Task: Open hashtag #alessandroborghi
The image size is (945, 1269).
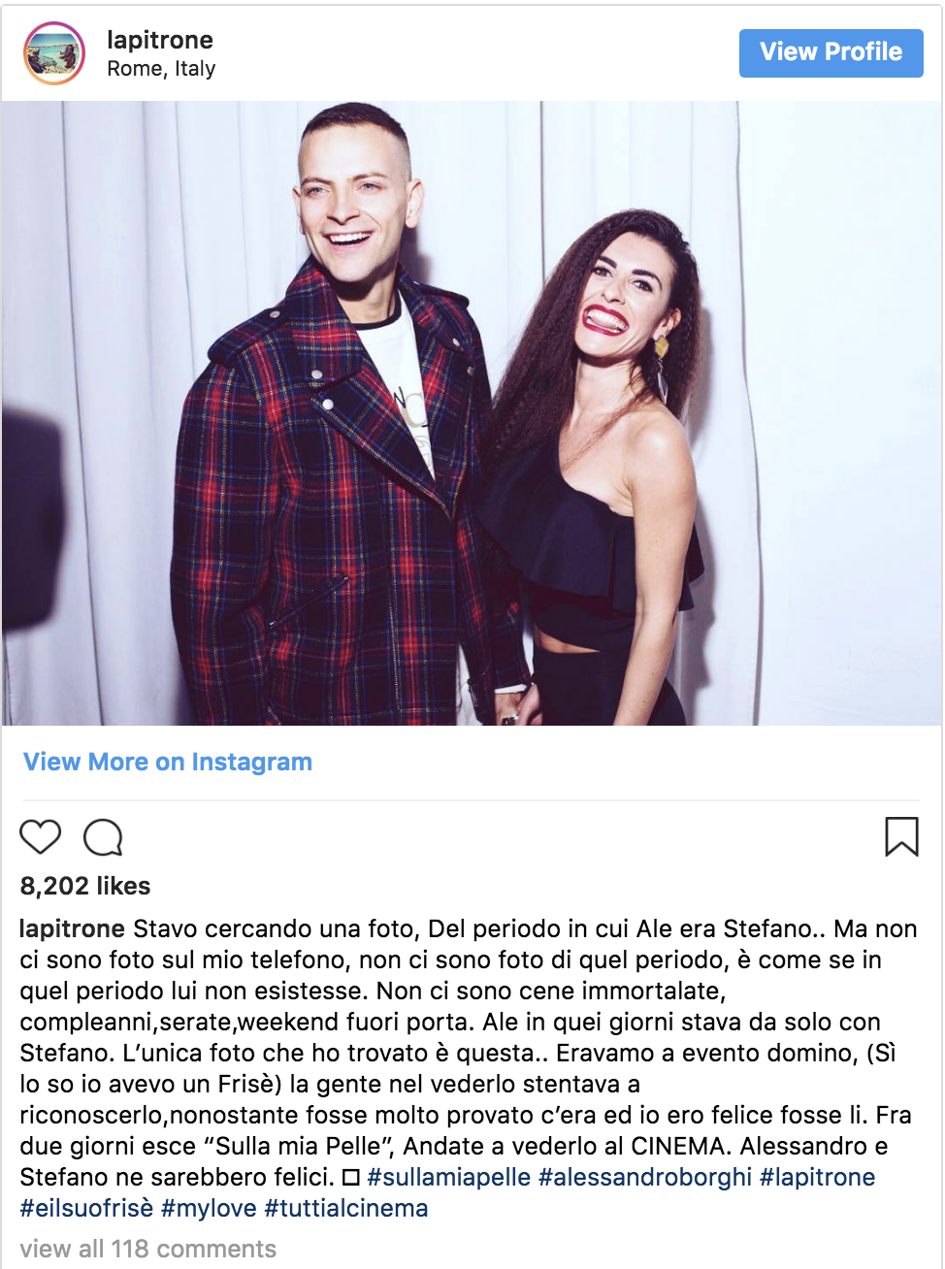Action: (x=645, y=1178)
